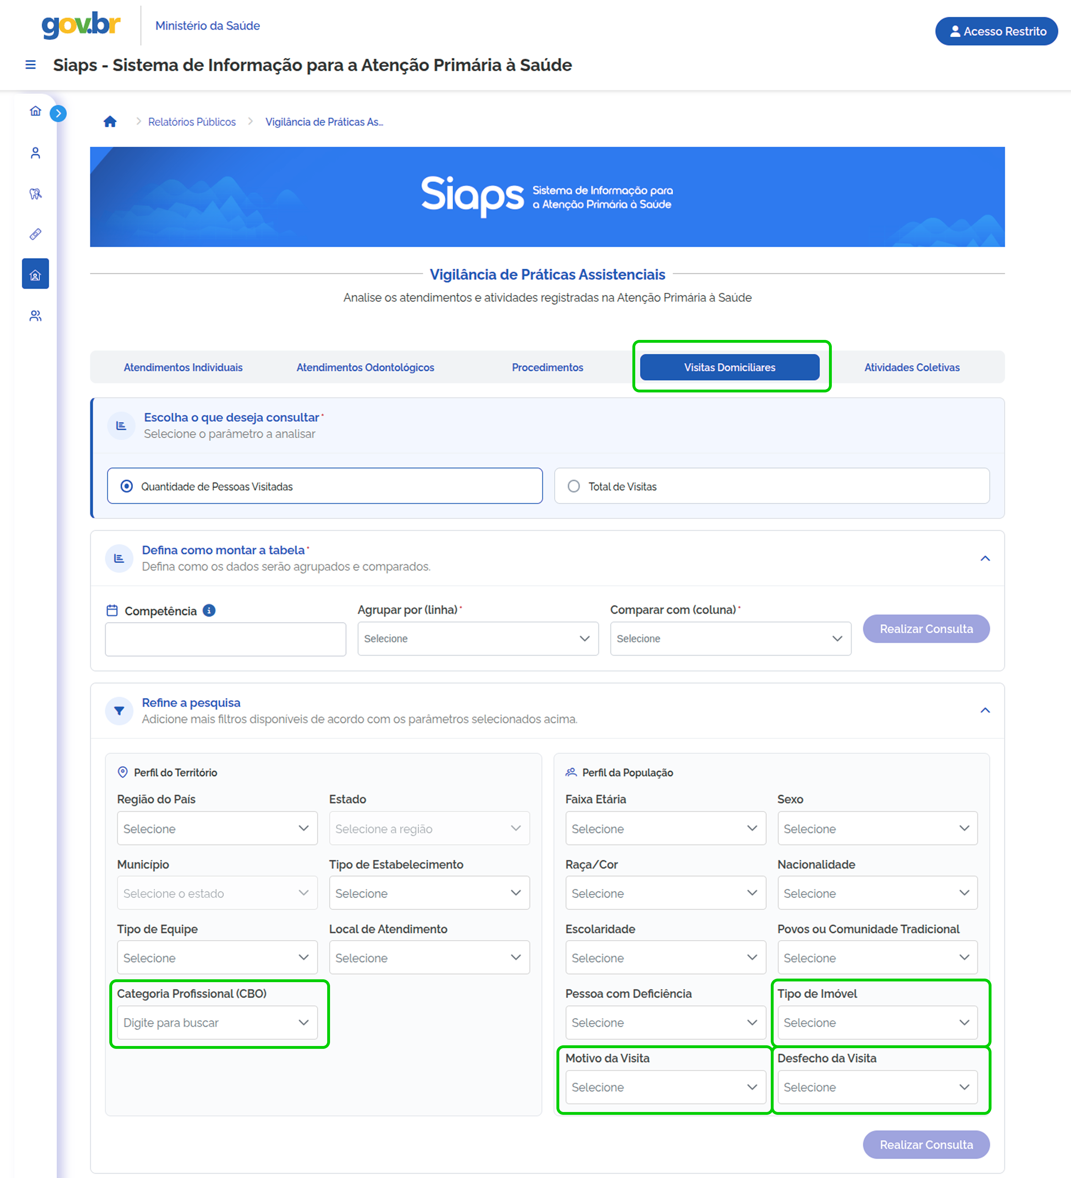The width and height of the screenshot is (1071, 1178).
Task: Open the person icon in the sidebar
Action: pyautogui.click(x=35, y=153)
